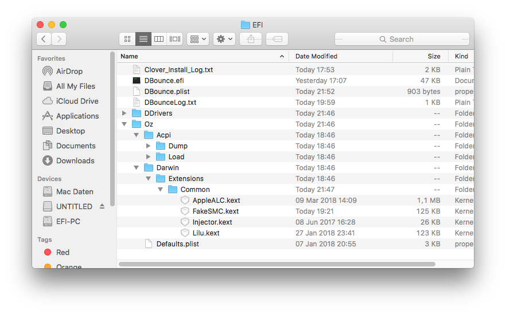Viewport: 506px width, 314px height.
Task: Sort by the Name column header
Action: tap(203, 56)
